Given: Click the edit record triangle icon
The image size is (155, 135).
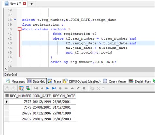Looking at the screenshot, I should [x=72, y=88].
